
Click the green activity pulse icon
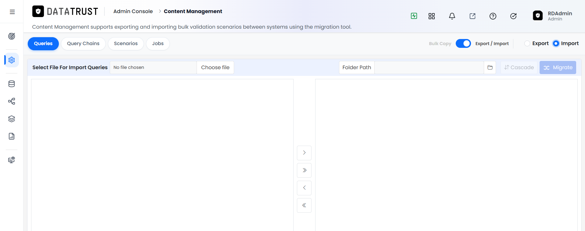click(414, 16)
